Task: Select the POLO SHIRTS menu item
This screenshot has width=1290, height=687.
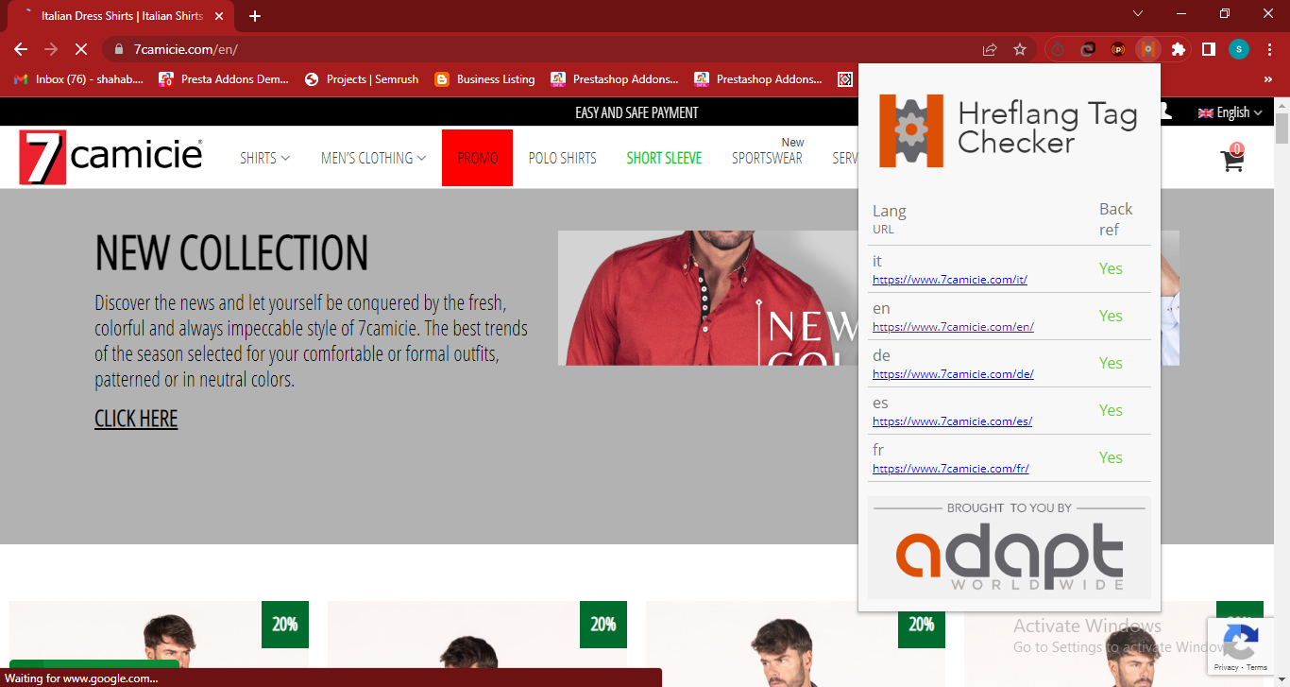Action: (562, 158)
